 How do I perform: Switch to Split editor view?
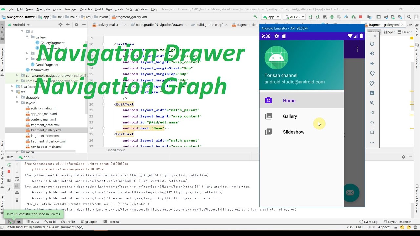point(389,32)
